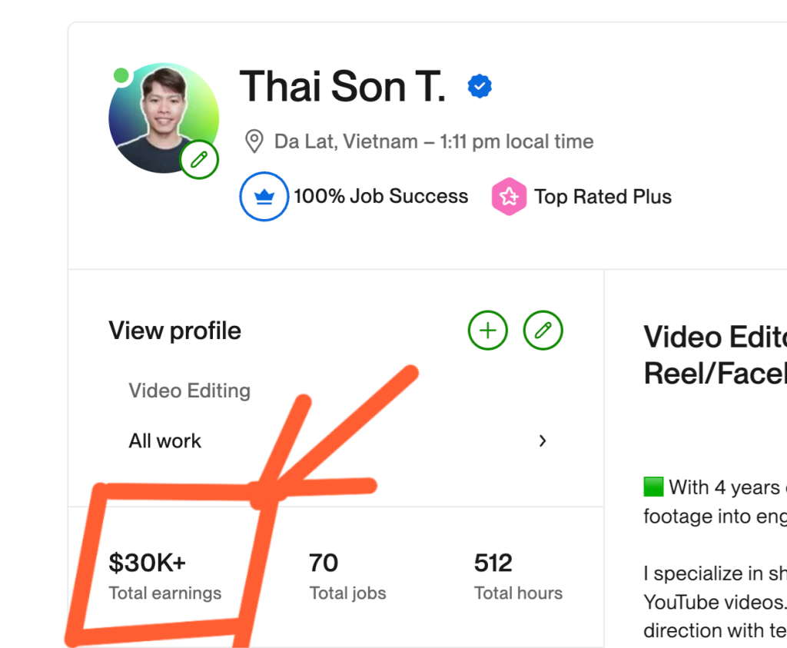This screenshot has height=648, width=787.
Task: Click the Thai Son T. profile name
Action: [x=343, y=86]
